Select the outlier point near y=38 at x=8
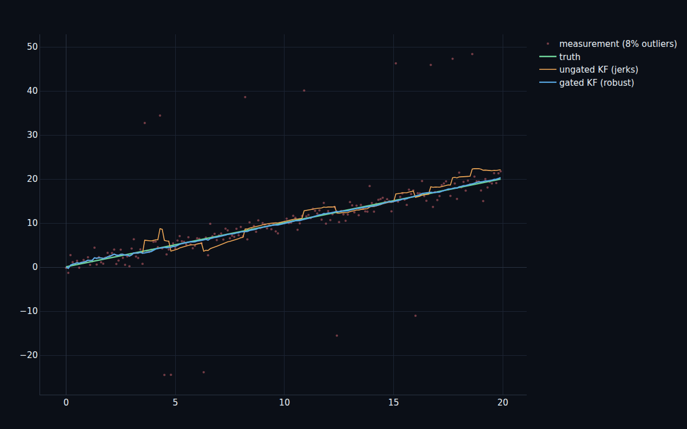 coord(245,97)
